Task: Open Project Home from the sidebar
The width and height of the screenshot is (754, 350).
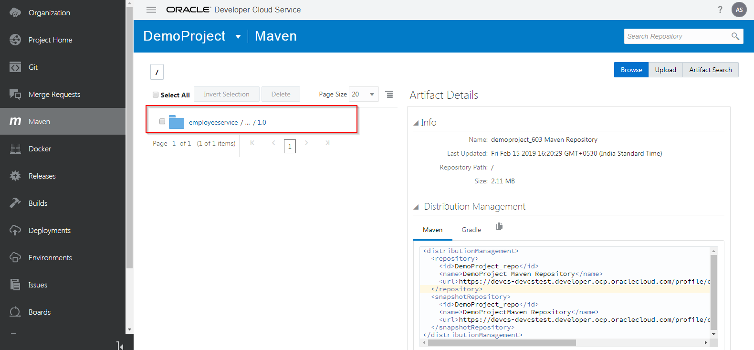Action: tap(51, 40)
